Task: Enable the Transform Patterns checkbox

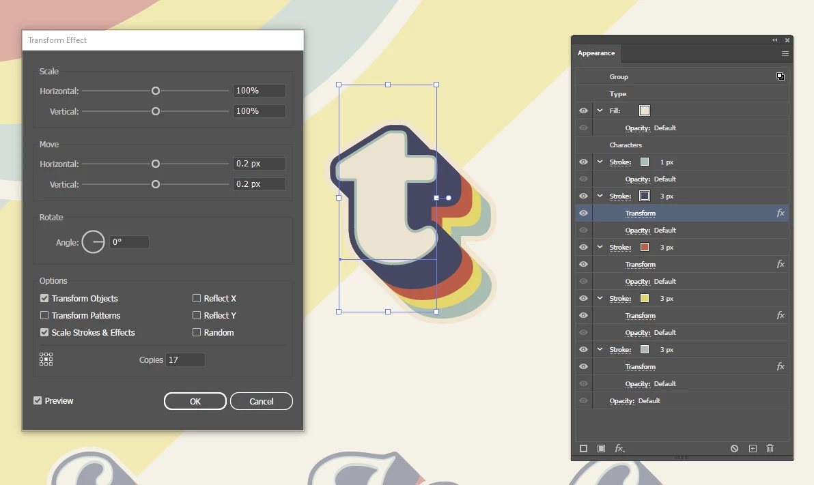Action: [x=44, y=315]
